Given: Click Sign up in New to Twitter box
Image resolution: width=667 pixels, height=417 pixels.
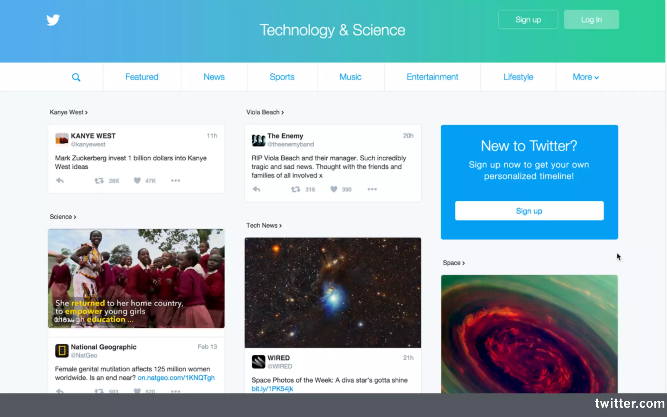Looking at the screenshot, I should (529, 211).
